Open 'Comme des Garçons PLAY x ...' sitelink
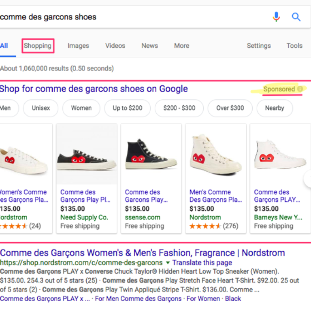Screen dimensions: 311x311 pyautogui.click(x=45, y=298)
